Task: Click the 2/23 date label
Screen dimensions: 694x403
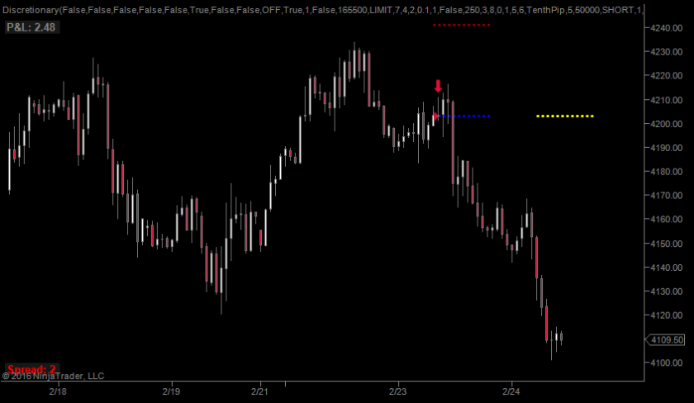Action: pos(397,391)
